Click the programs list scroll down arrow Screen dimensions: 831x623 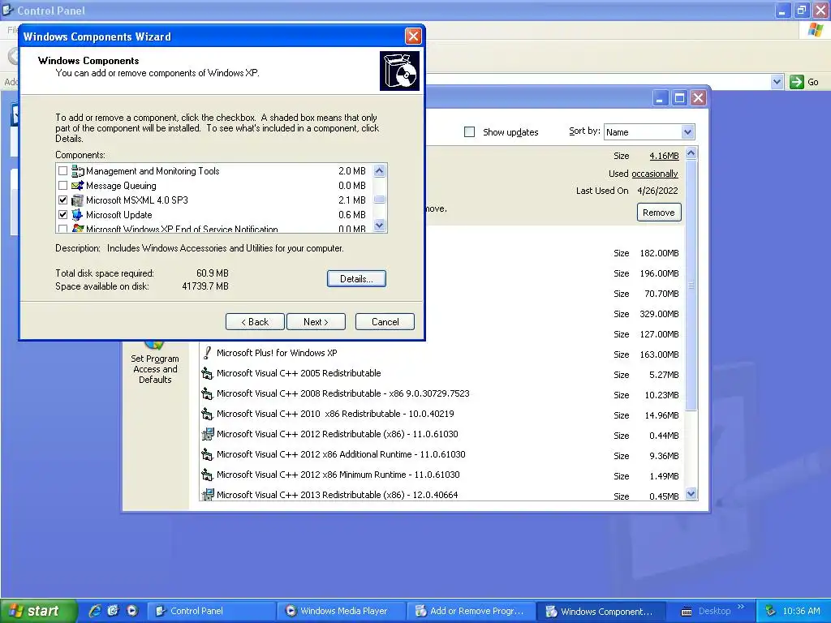[691, 494]
